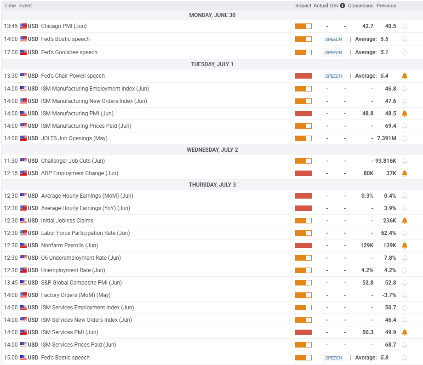This screenshot has width=423, height=365.
Task: Click the bell icon for Challenger Job Cuts
Action: (x=405, y=161)
